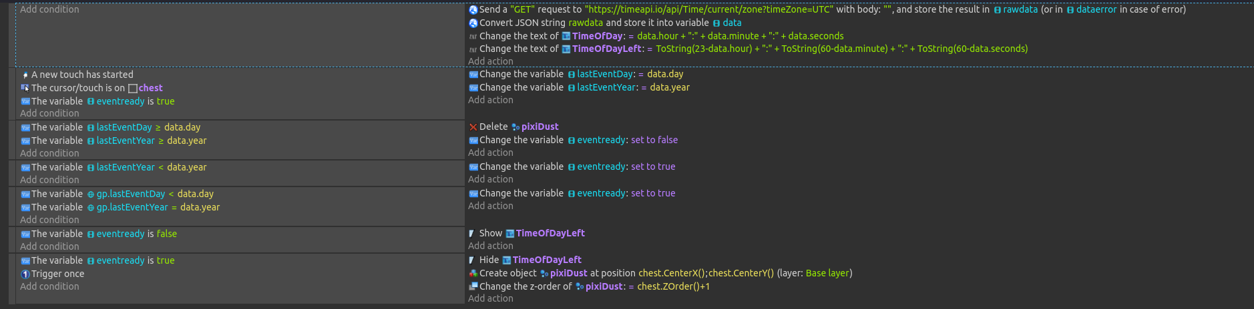Click the chest.ZOrder()+1 expression

(x=673, y=286)
